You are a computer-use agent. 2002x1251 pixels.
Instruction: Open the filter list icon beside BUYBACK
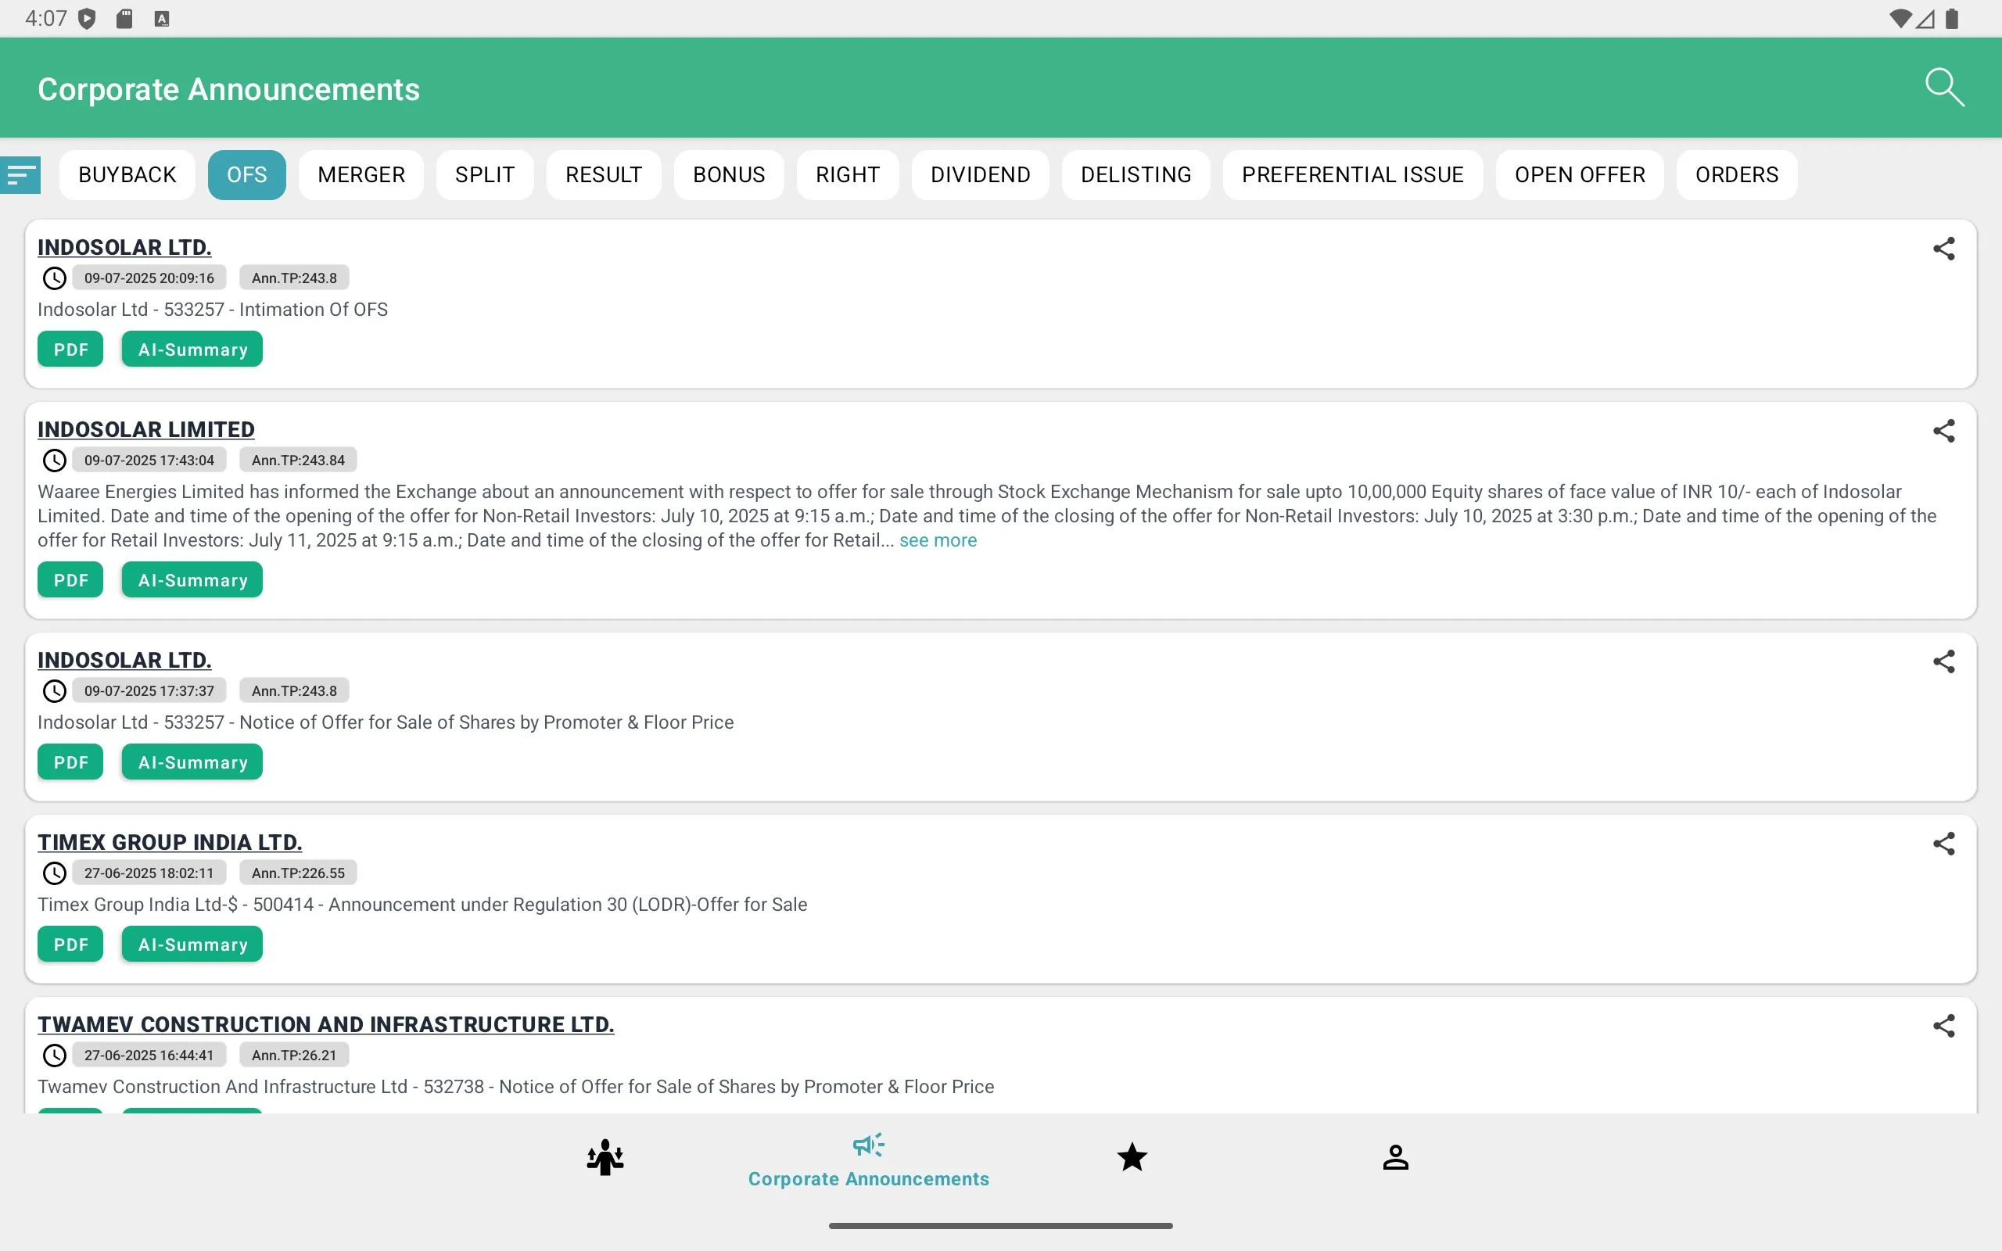click(x=20, y=174)
